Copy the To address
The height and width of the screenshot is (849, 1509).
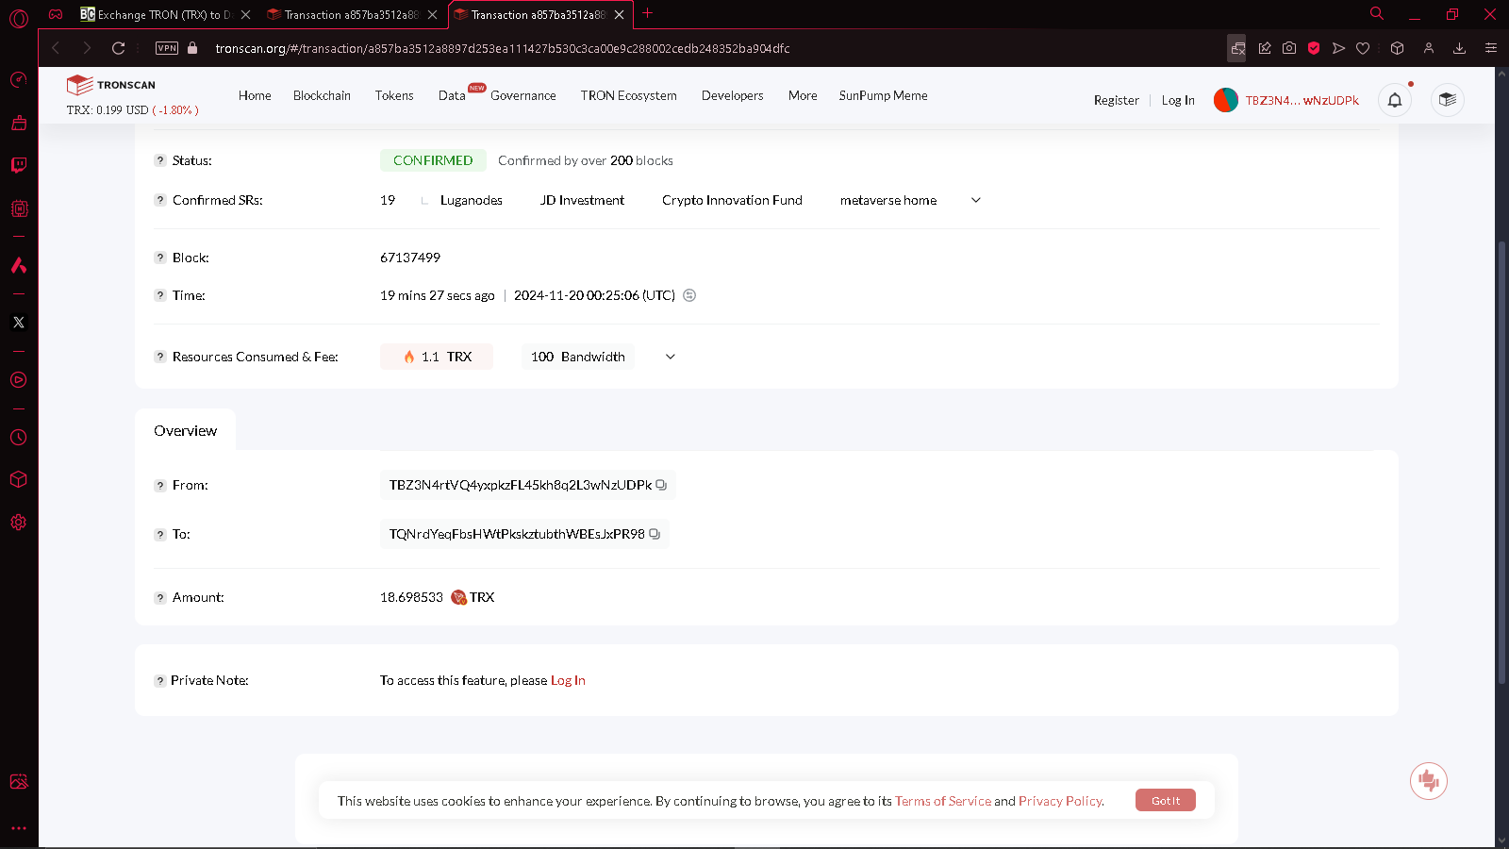655,534
